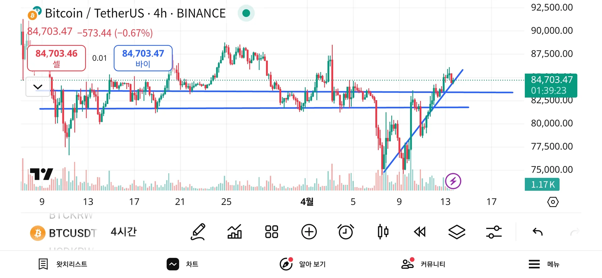This screenshot has height=278, width=602.
Task: Open the hexagon chart settings icon
Action: [553, 202]
